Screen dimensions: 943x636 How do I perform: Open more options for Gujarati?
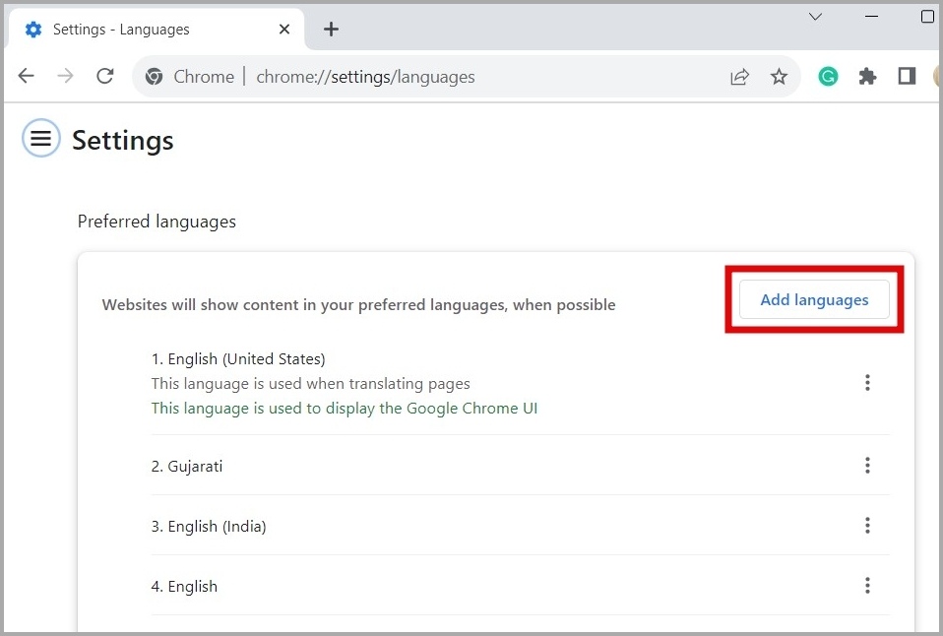pos(867,465)
